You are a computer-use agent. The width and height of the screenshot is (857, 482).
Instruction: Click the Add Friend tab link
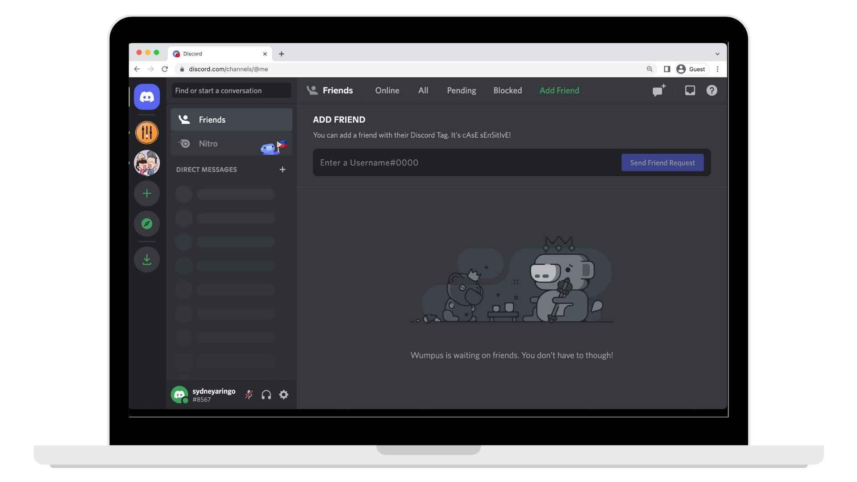point(559,90)
